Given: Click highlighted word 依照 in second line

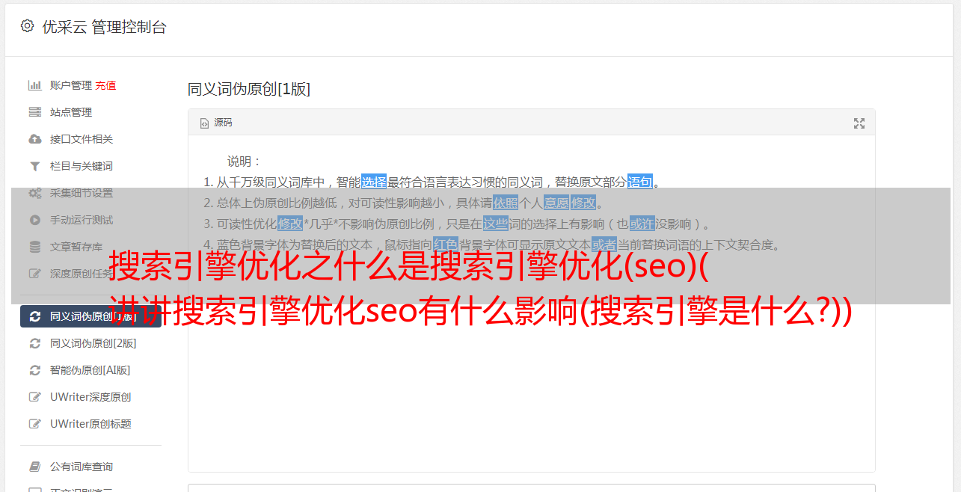Looking at the screenshot, I should click(x=506, y=203).
